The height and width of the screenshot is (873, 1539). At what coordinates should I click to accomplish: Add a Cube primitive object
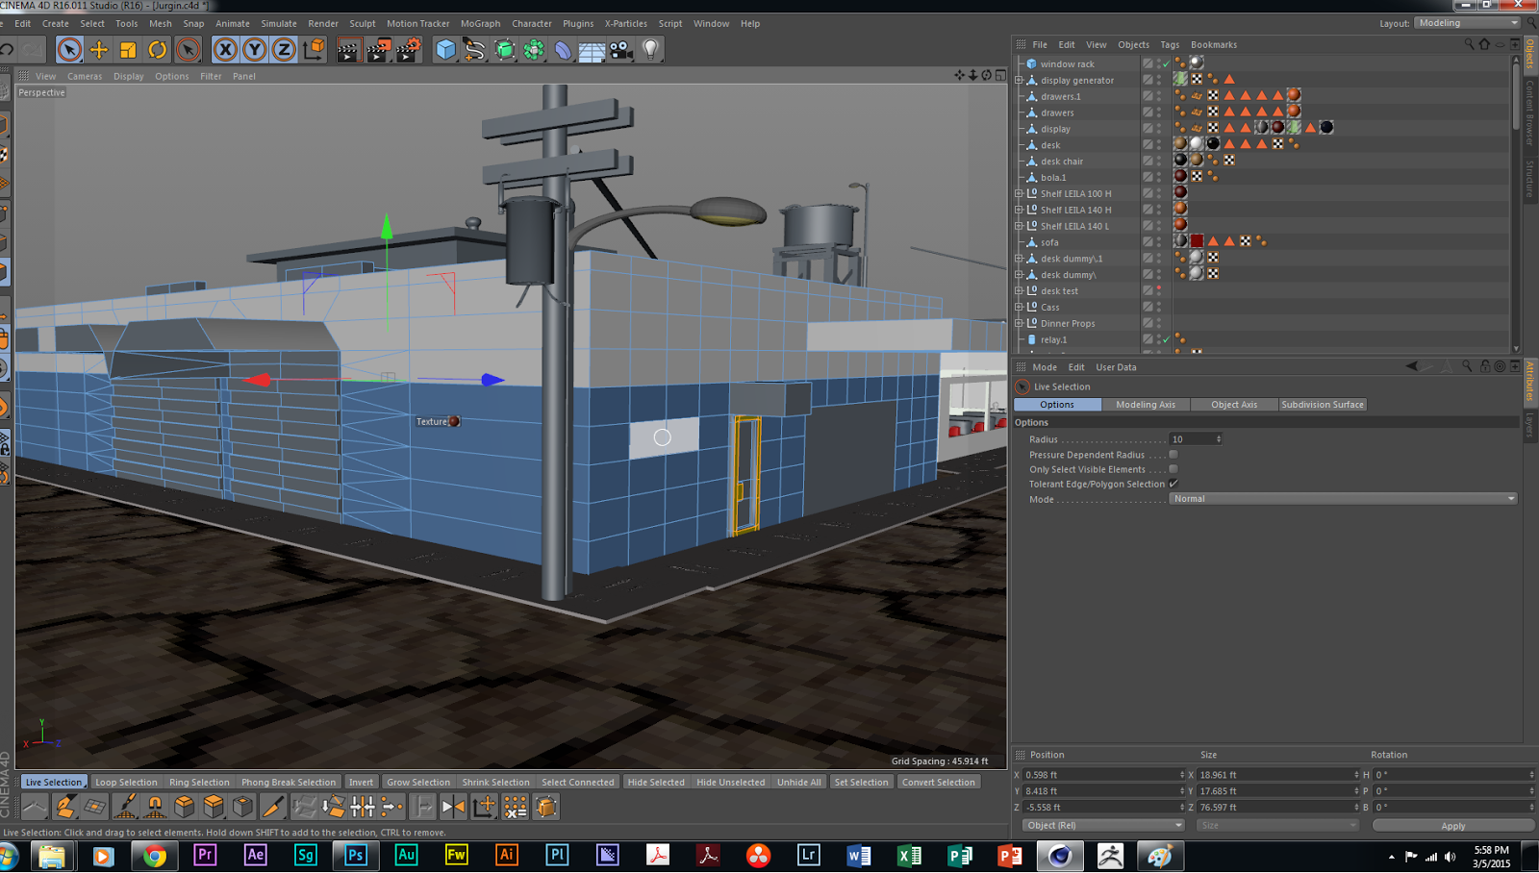(x=445, y=50)
